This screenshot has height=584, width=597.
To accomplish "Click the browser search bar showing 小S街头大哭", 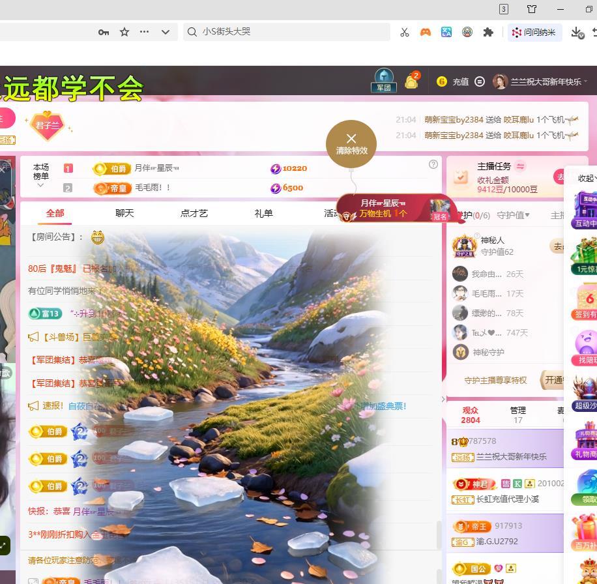I will click(287, 32).
